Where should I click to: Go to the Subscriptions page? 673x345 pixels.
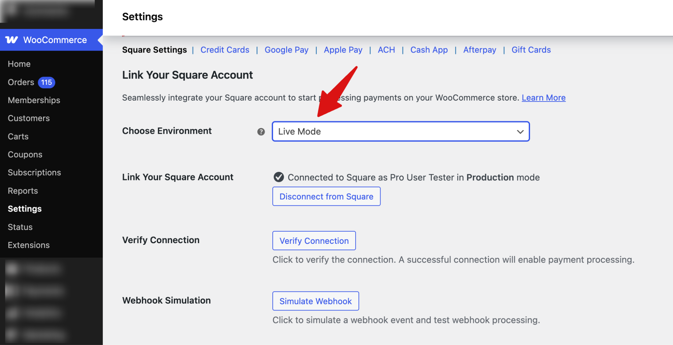point(34,172)
